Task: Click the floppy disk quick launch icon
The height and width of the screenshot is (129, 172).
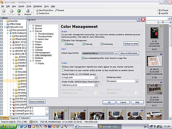Action: coord(29,127)
